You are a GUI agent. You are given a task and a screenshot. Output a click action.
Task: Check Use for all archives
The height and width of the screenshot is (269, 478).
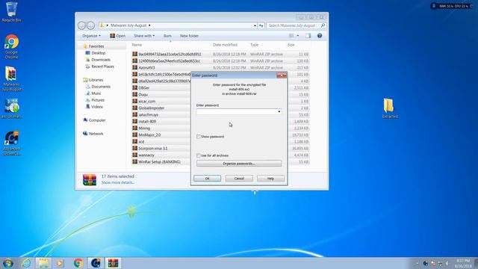(199, 155)
